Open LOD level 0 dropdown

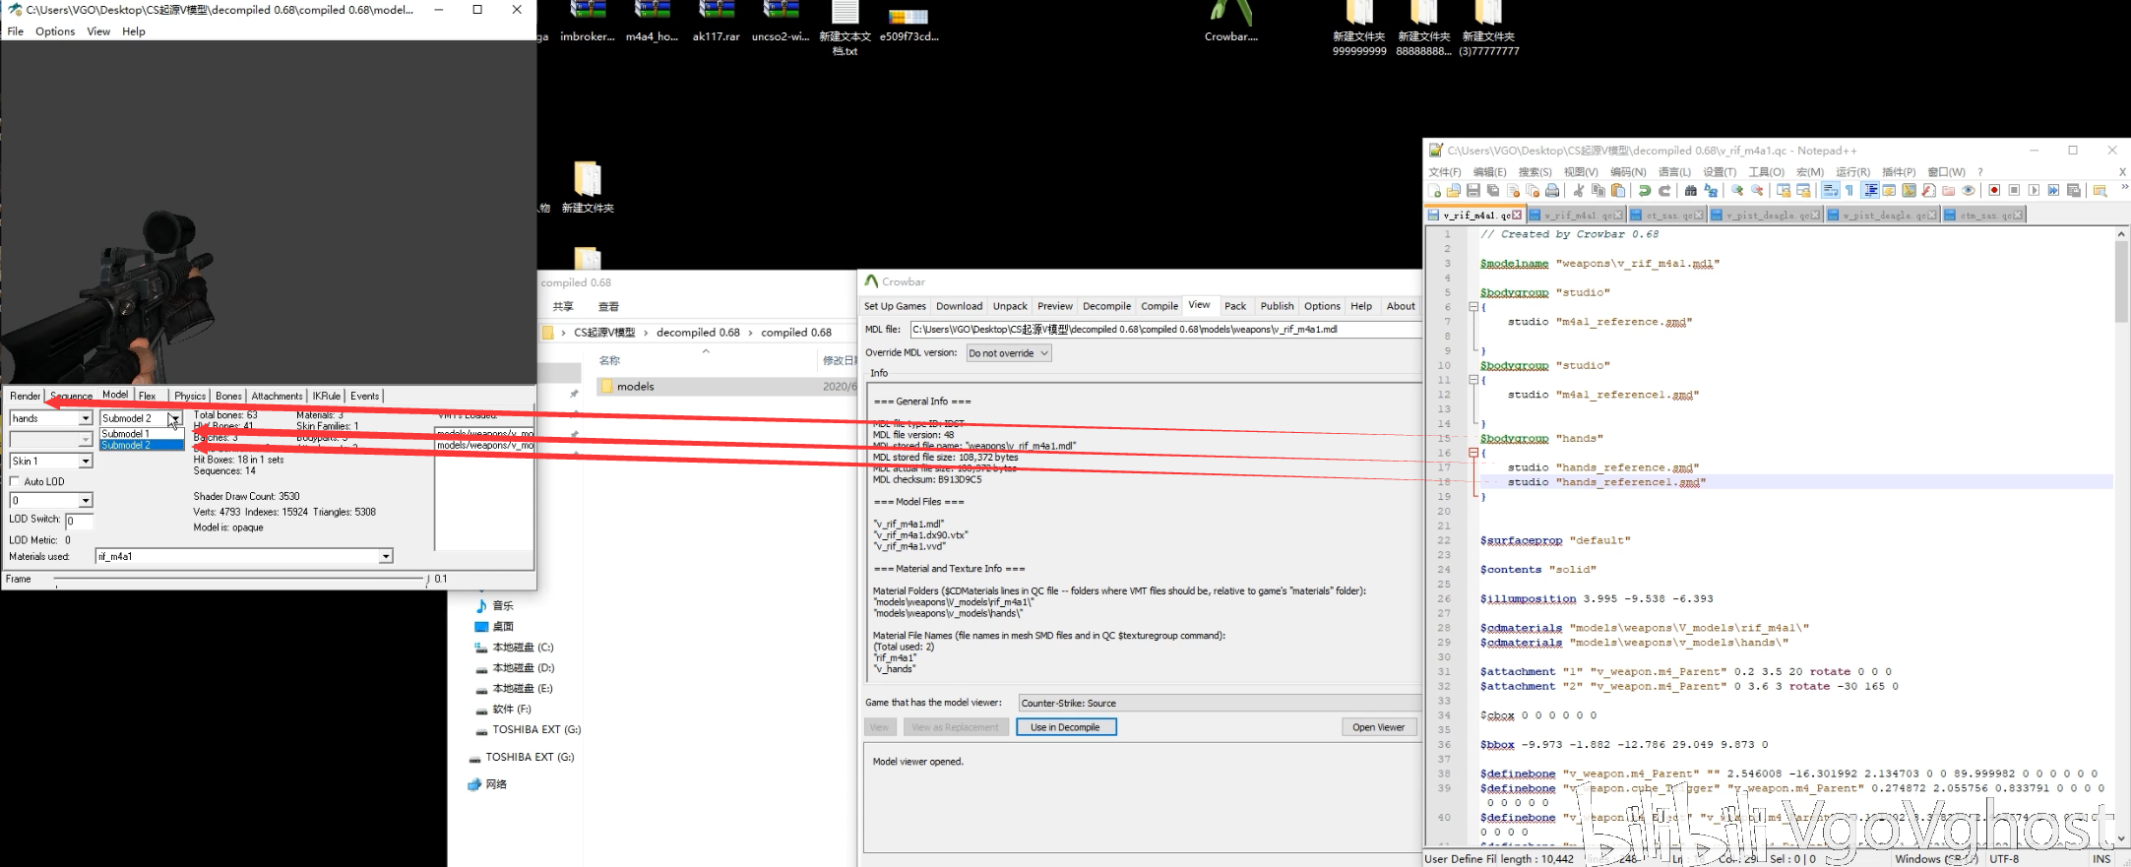pos(86,501)
